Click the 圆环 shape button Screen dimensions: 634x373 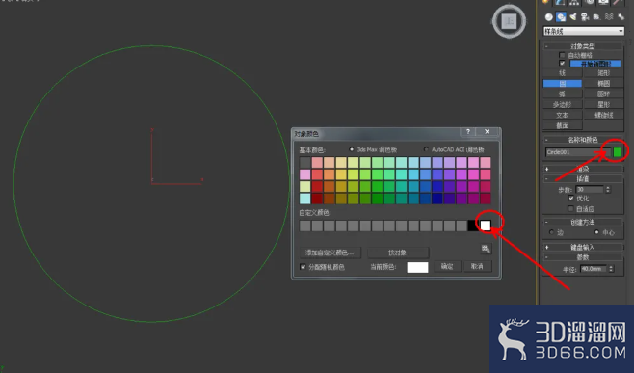604,93
